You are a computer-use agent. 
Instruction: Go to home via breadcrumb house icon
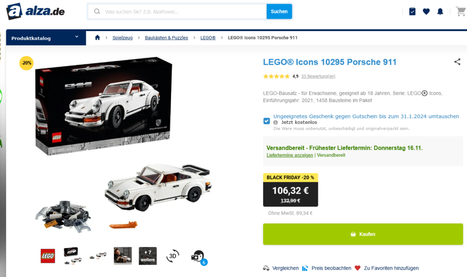coord(98,37)
